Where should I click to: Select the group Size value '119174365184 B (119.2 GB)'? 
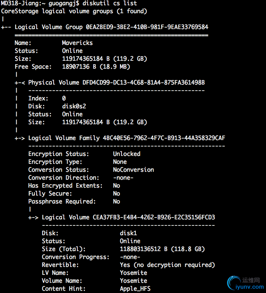(105, 59)
